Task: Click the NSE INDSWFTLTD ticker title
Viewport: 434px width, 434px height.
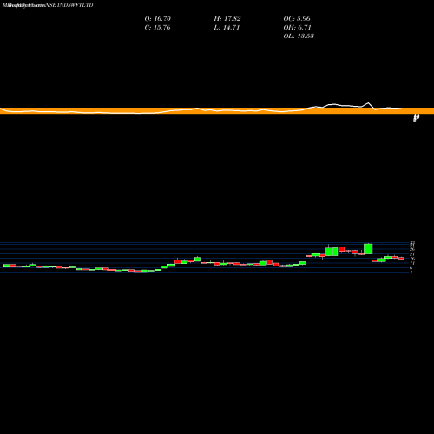Action: [69, 5]
